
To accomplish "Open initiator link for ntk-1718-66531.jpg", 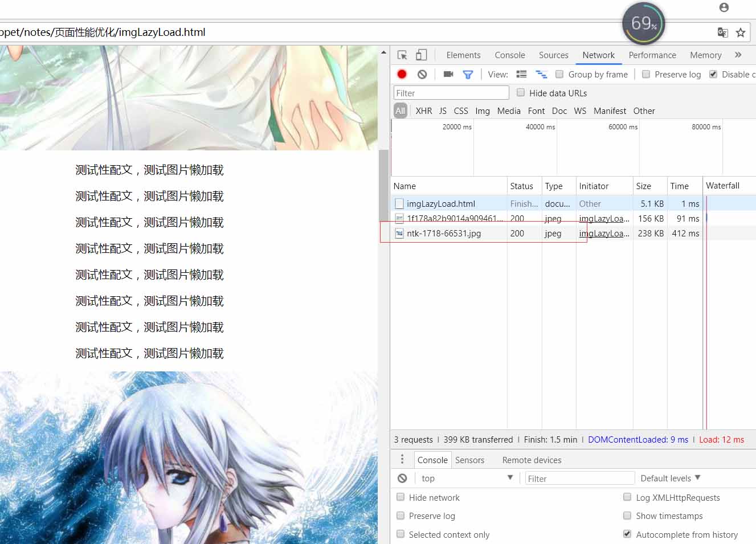I will (x=604, y=234).
